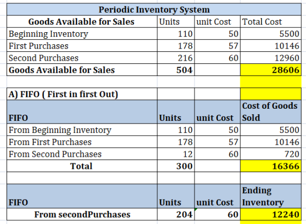This screenshot has height=224, width=306.
Task: Click the ending units cell 204
Action: [175, 214]
